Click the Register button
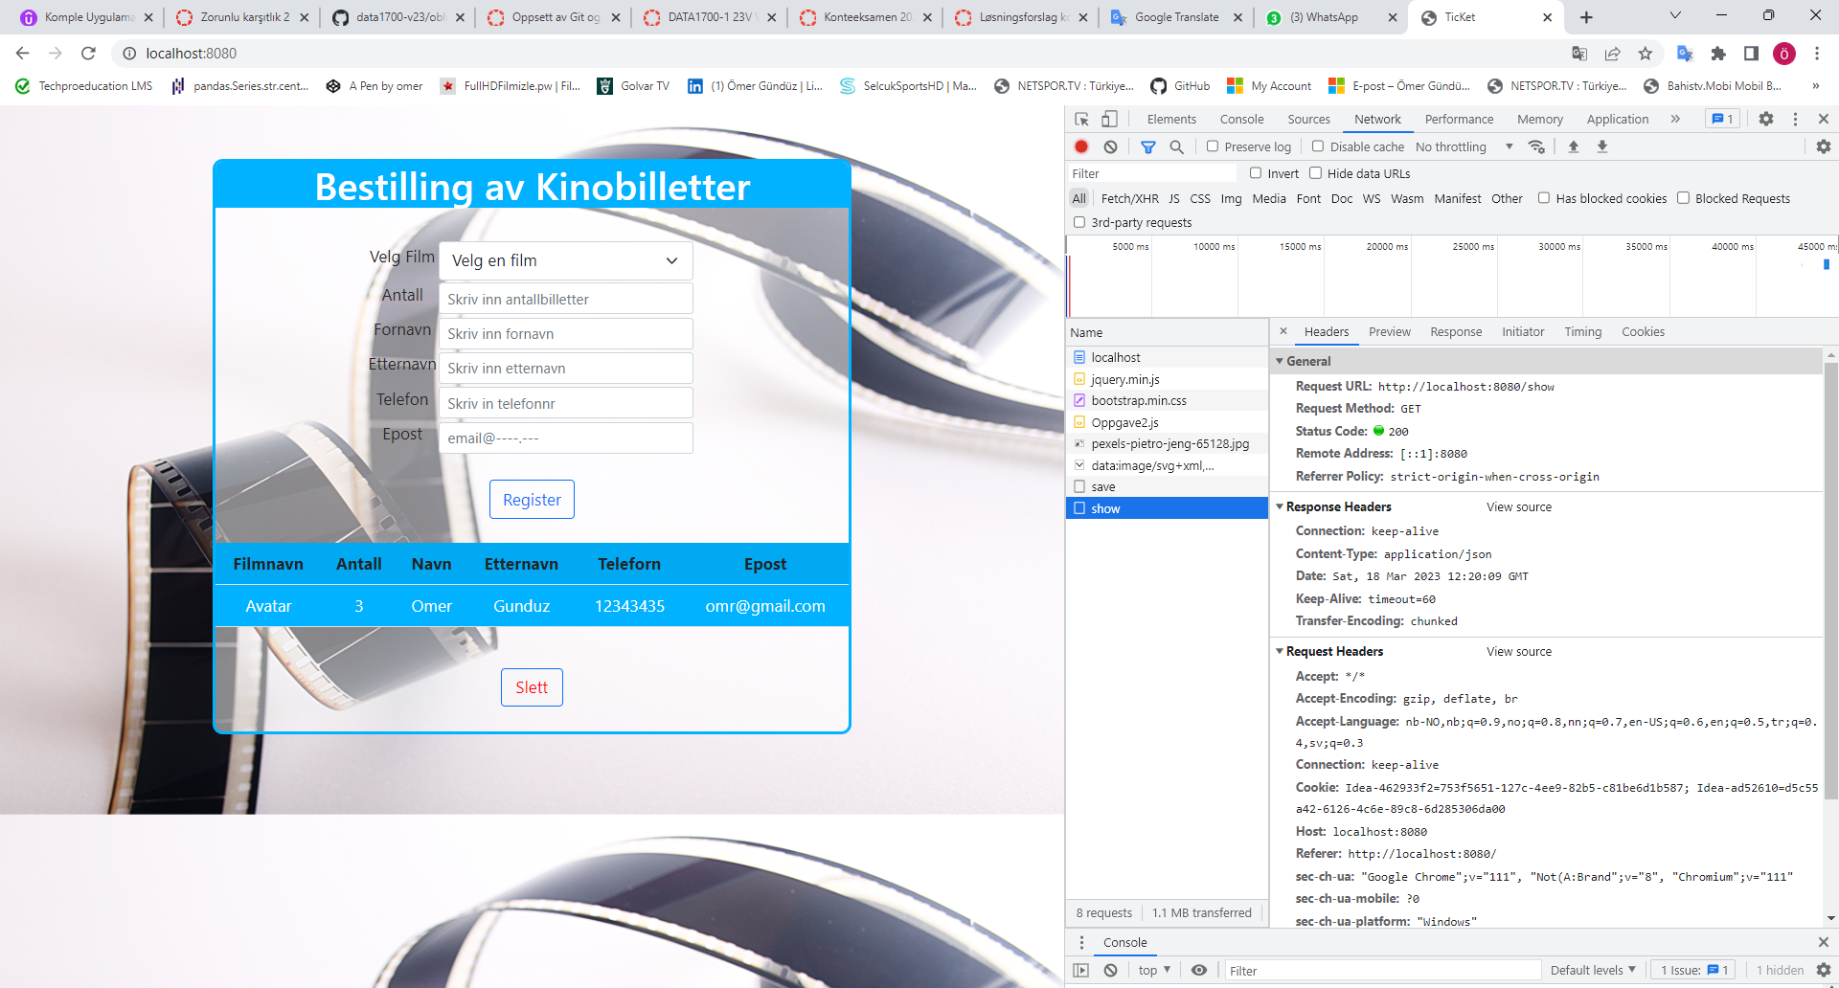This screenshot has height=988, width=1839. (532, 499)
